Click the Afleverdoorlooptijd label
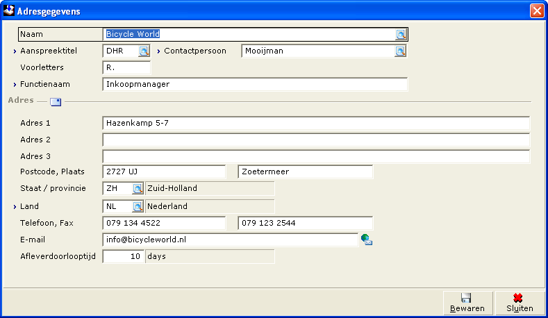 coord(58,256)
